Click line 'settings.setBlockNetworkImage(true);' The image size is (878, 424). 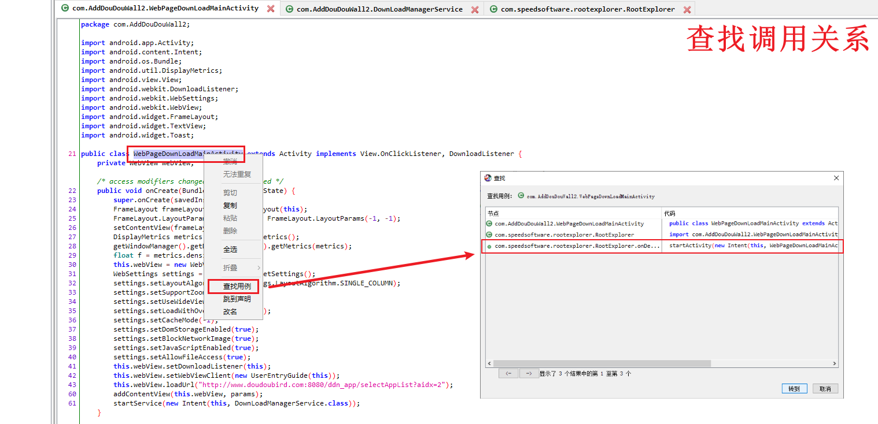[186, 339]
